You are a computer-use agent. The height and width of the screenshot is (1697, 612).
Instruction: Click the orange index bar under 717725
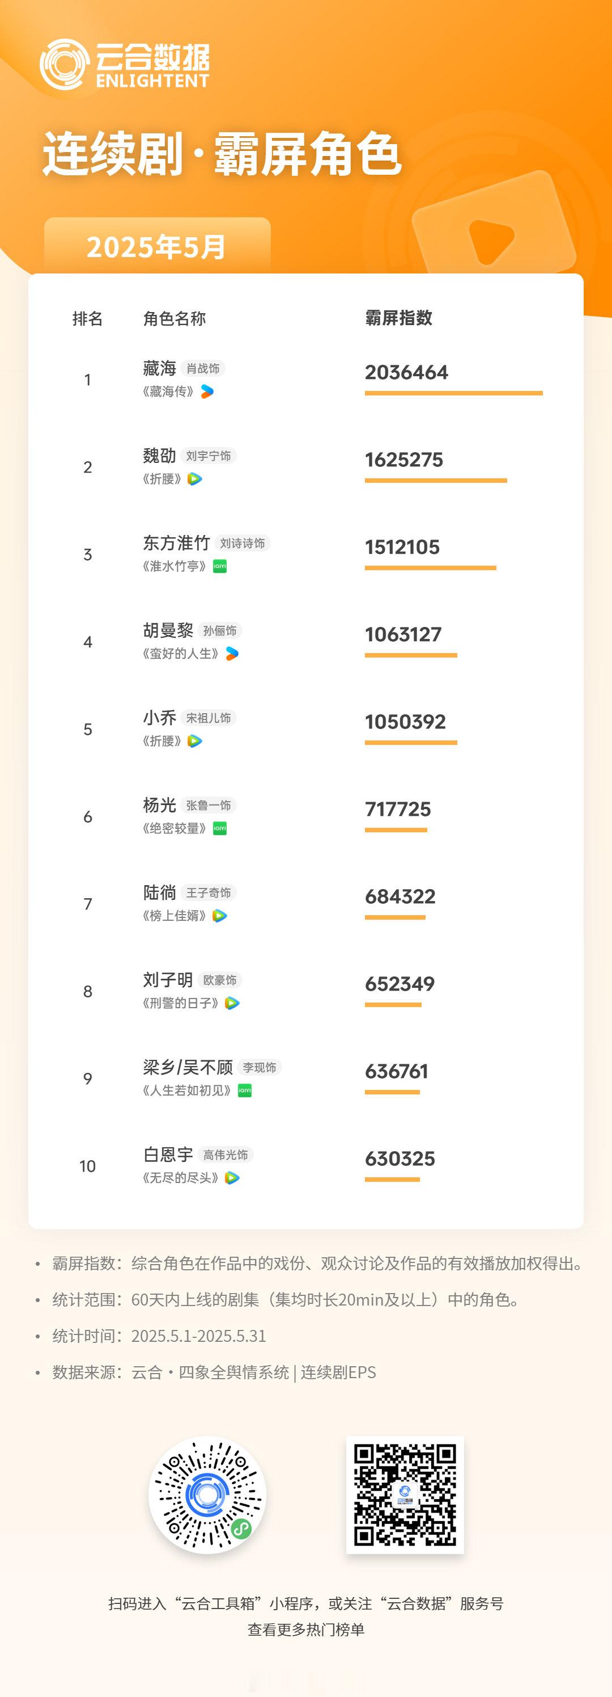pyautogui.click(x=396, y=830)
